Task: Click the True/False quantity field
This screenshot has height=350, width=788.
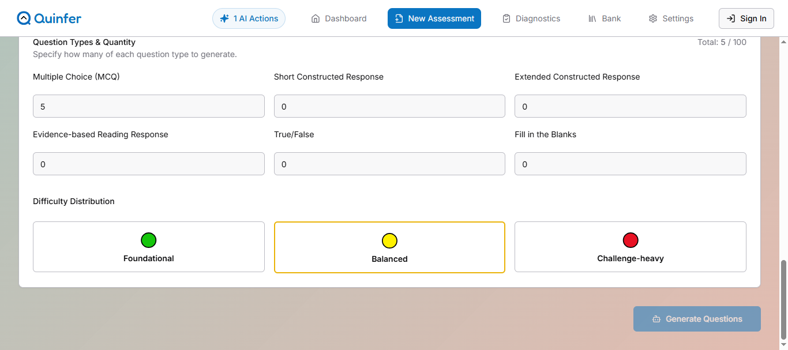Action: coord(389,164)
